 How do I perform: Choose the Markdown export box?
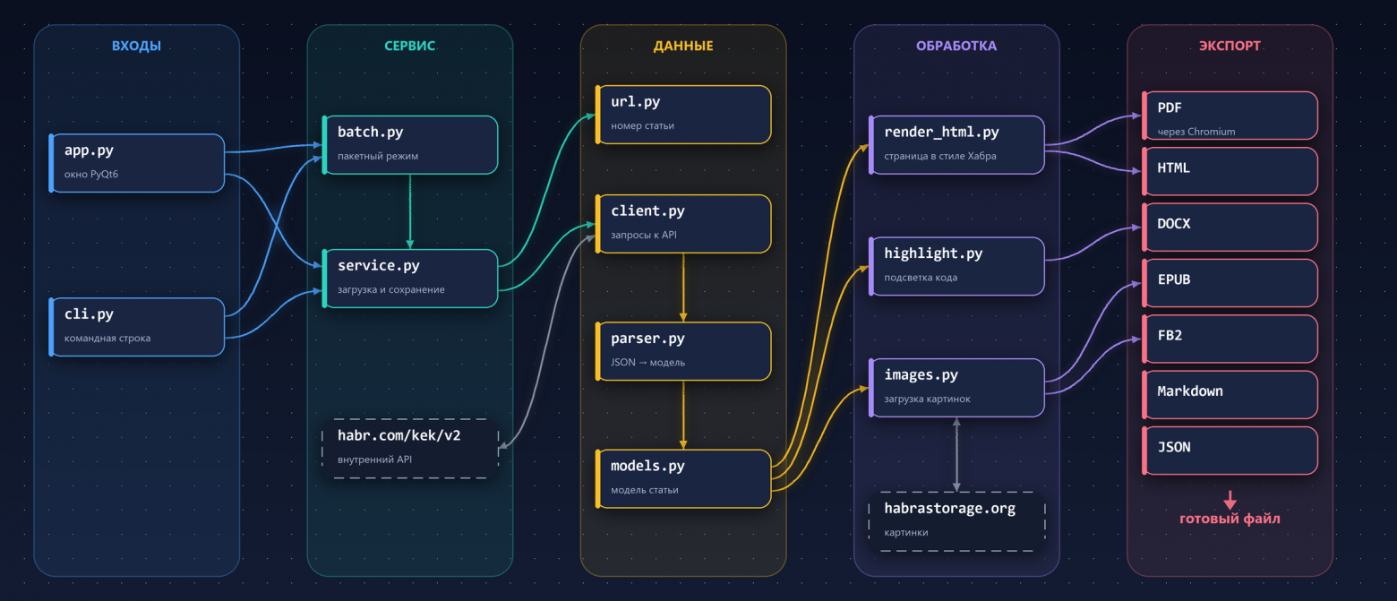1230,394
